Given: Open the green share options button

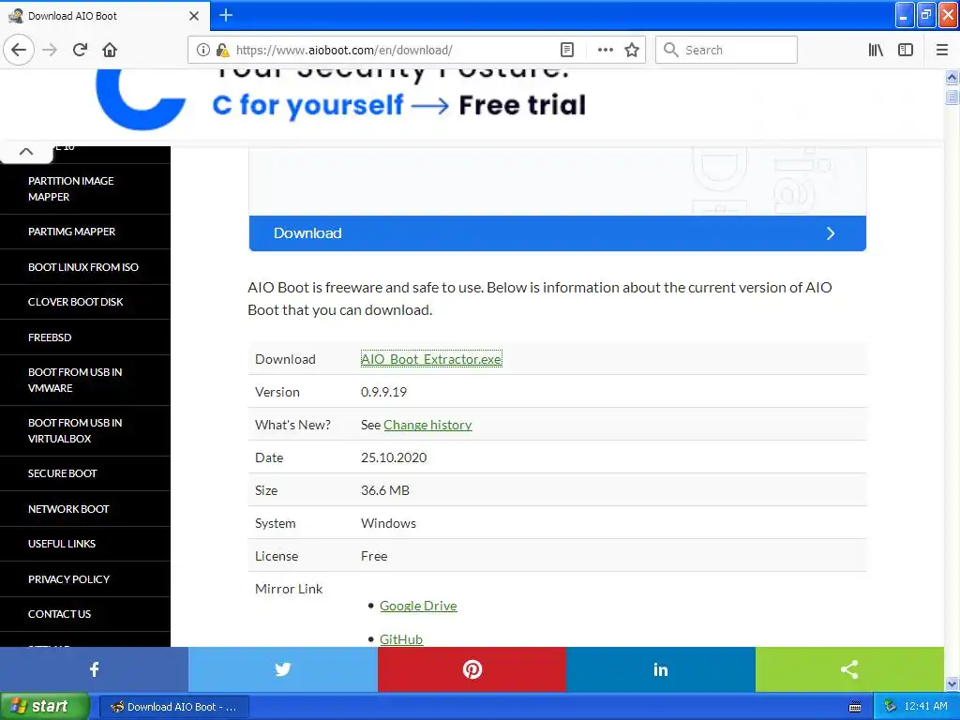Looking at the screenshot, I should pyautogui.click(x=849, y=669).
